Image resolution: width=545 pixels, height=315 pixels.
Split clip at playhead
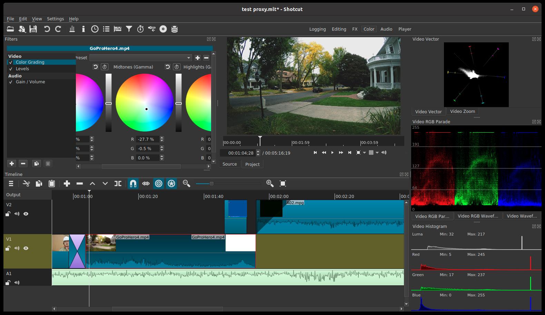(x=118, y=183)
